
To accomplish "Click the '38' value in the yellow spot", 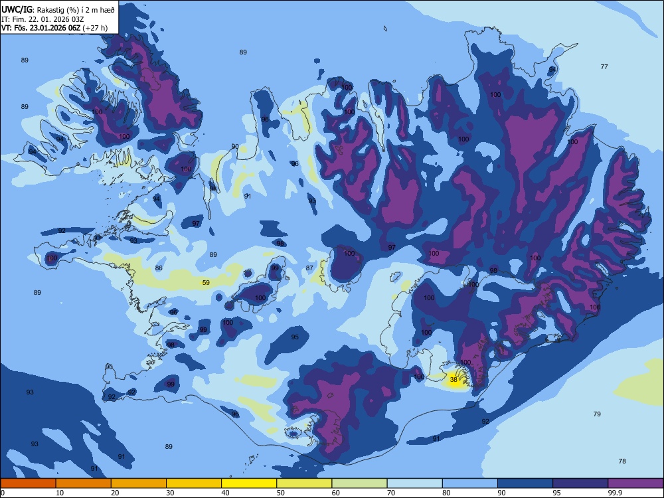I will click(454, 379).
